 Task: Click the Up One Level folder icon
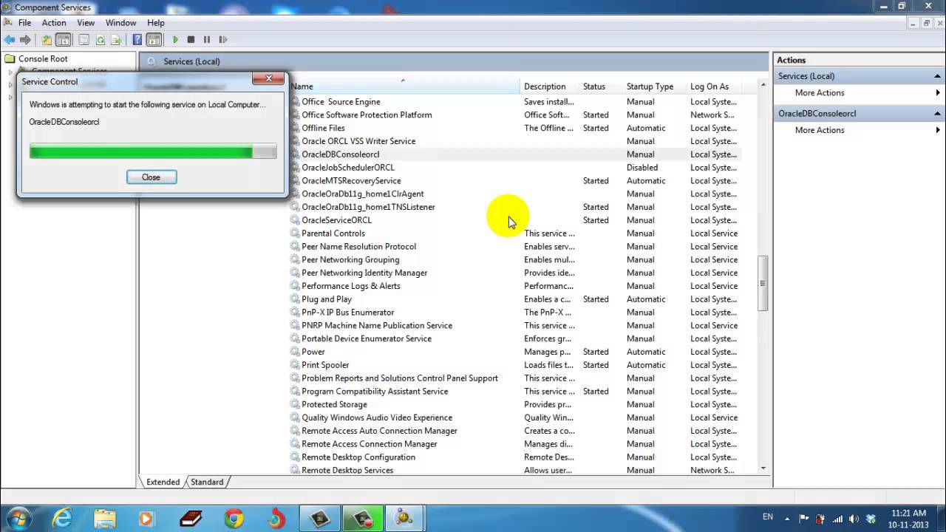click(x=47, y=40)
